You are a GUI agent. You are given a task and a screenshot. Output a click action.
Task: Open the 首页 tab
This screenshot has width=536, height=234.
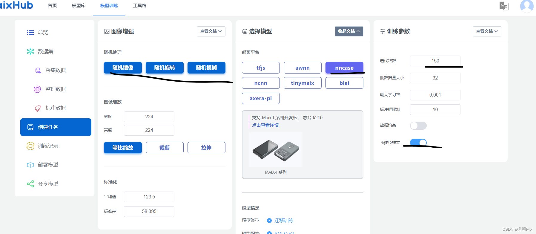coord(53,6)
